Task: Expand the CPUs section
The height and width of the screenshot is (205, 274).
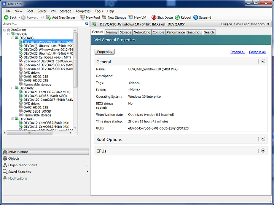Action: (263, 151)
